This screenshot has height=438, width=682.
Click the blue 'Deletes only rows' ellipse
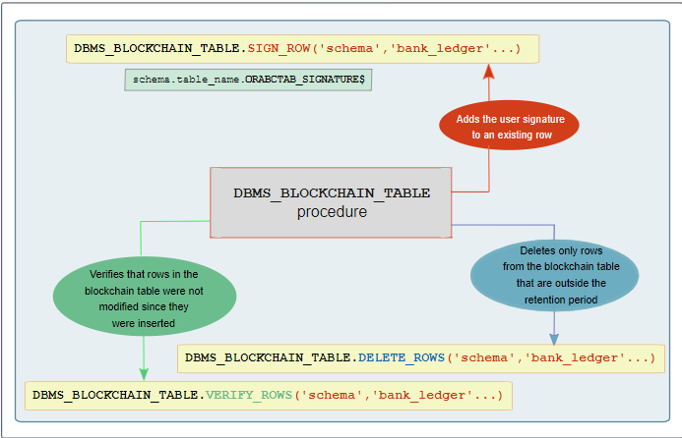tap(555, 276)
